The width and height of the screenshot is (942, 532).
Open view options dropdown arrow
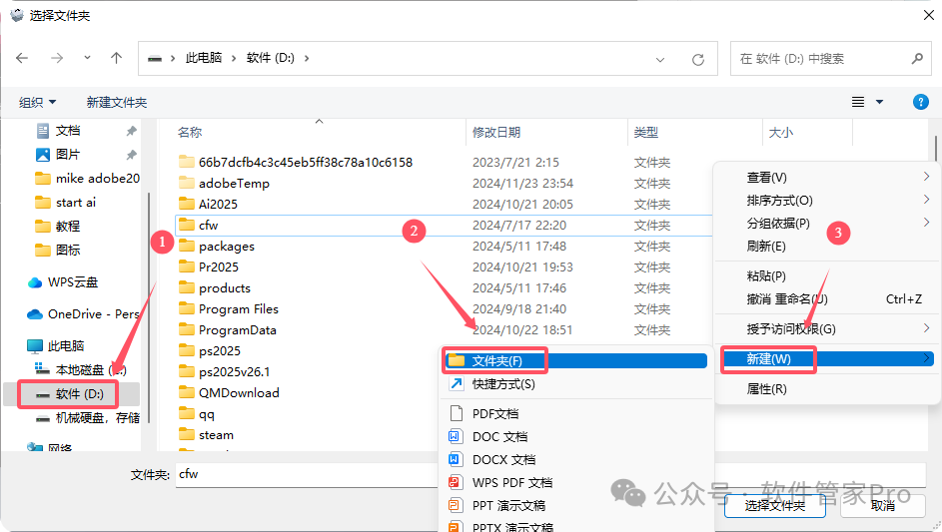(879, 102)
